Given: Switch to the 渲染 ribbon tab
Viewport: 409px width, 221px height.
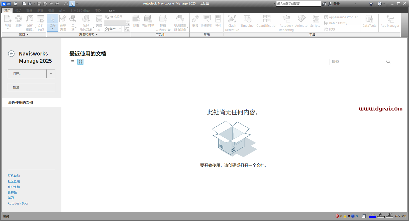Looking at the screenshot, I should click(98, 10).
